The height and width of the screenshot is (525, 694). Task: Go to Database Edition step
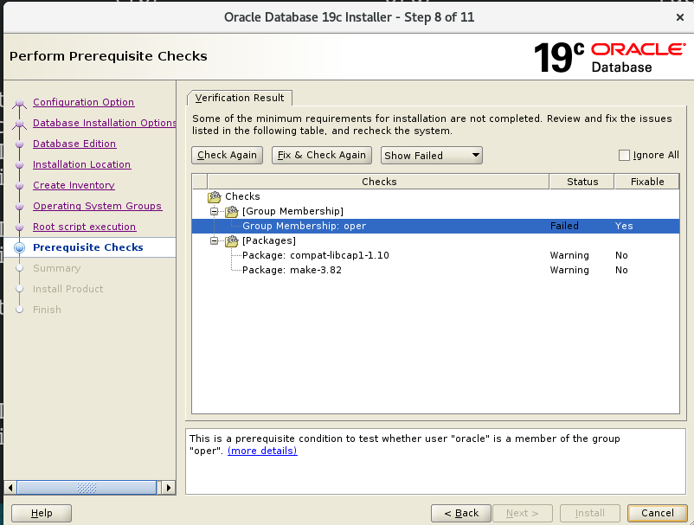pos(74,144)
